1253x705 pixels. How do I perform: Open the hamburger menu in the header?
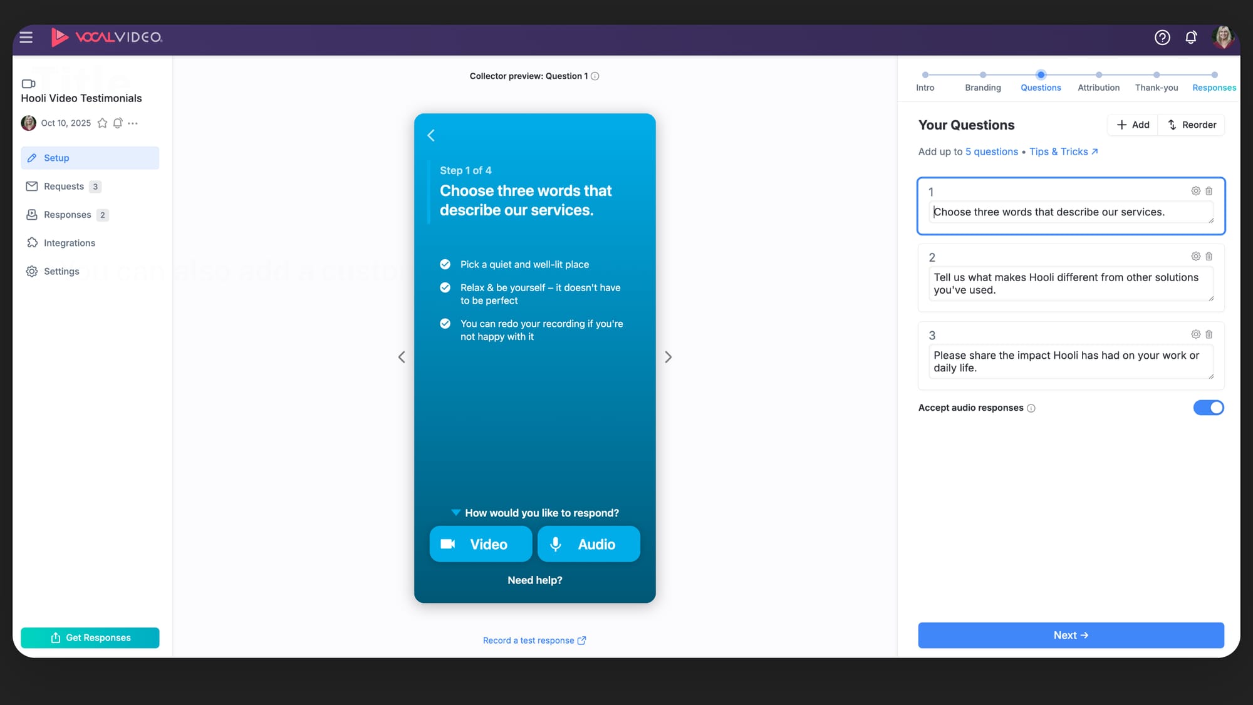26,38
